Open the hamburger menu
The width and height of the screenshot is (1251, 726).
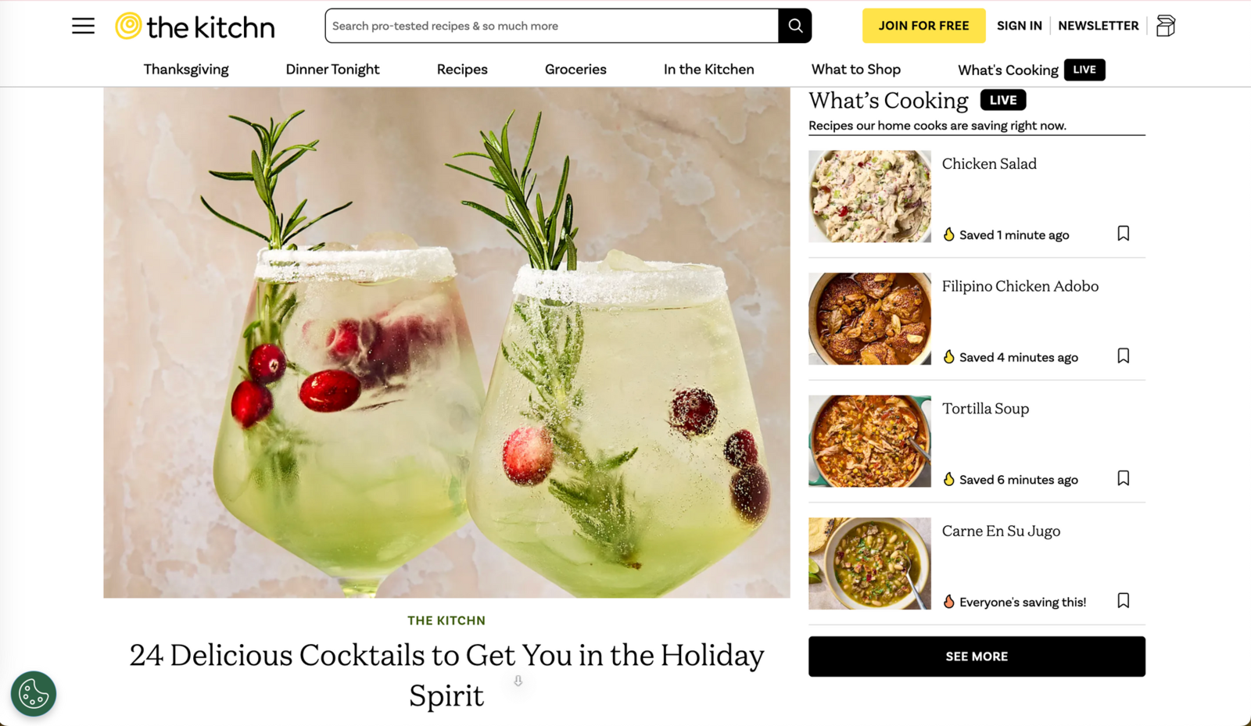tap(83, 26)
